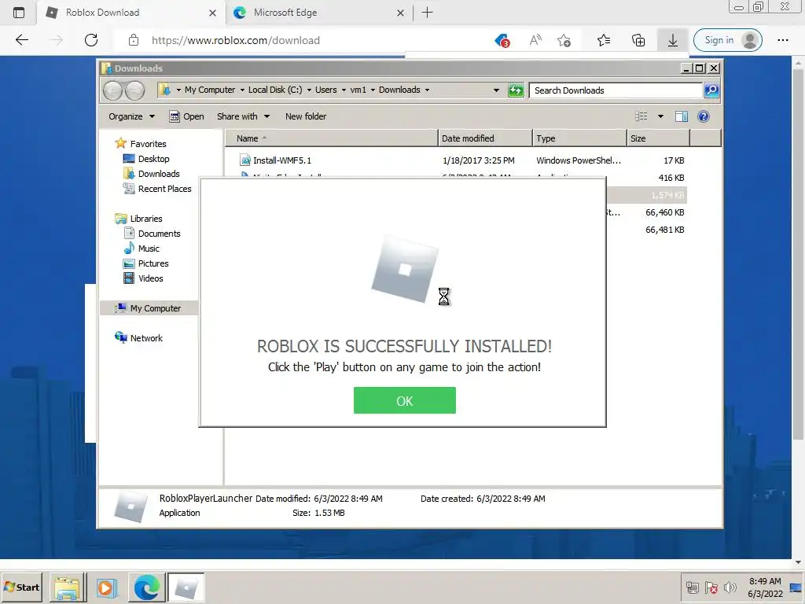Switch to Edge from the taskbar
The image size is (805, 604).
[147, 587]
